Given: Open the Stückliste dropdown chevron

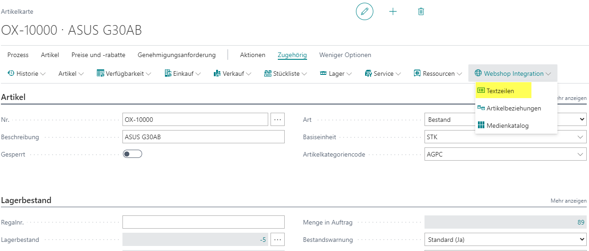Looking at the screenshot, I should click(304, 73).
